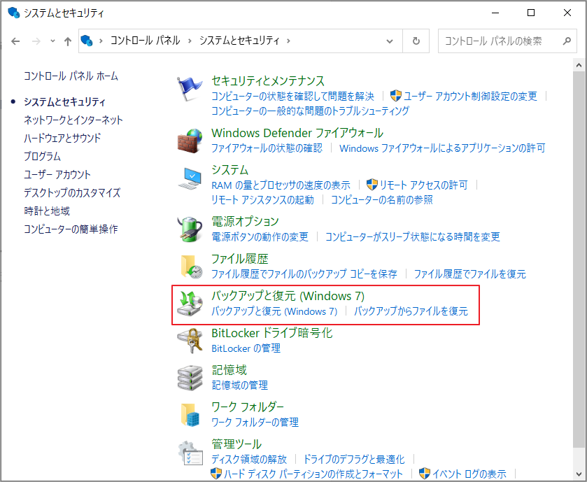Expand chevron after コントロール パネル in the breadcrumb

pyautogui.click(x=190, y=41)
